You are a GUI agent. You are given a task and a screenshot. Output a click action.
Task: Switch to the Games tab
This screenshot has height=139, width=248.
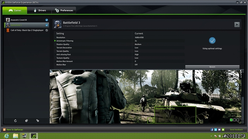(x=15, y=10)
